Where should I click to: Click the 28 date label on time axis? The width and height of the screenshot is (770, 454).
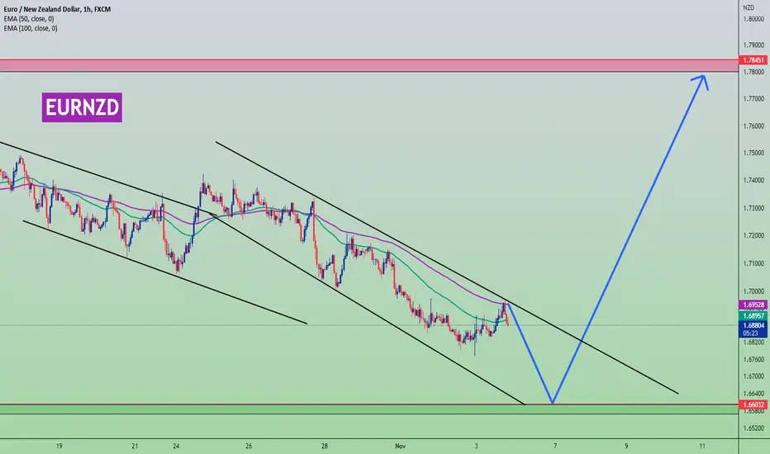(324, 446)
